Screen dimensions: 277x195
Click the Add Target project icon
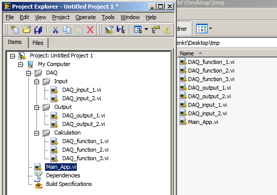click(x=109, y=30)
